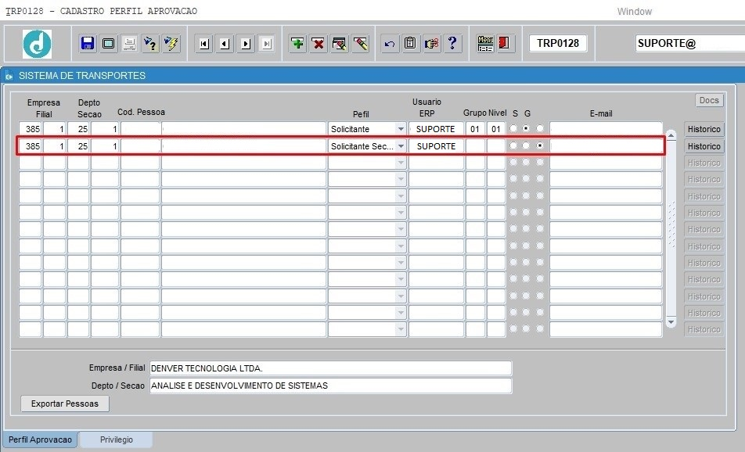The height and width of the screenshot is (452, 745).
Task: Click Nivel cell '01' in first row
Action: 496,129
